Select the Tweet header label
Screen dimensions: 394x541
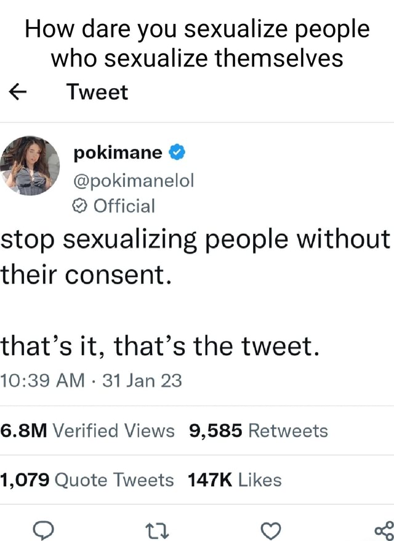pyautogui.click(x=97, y=92)
